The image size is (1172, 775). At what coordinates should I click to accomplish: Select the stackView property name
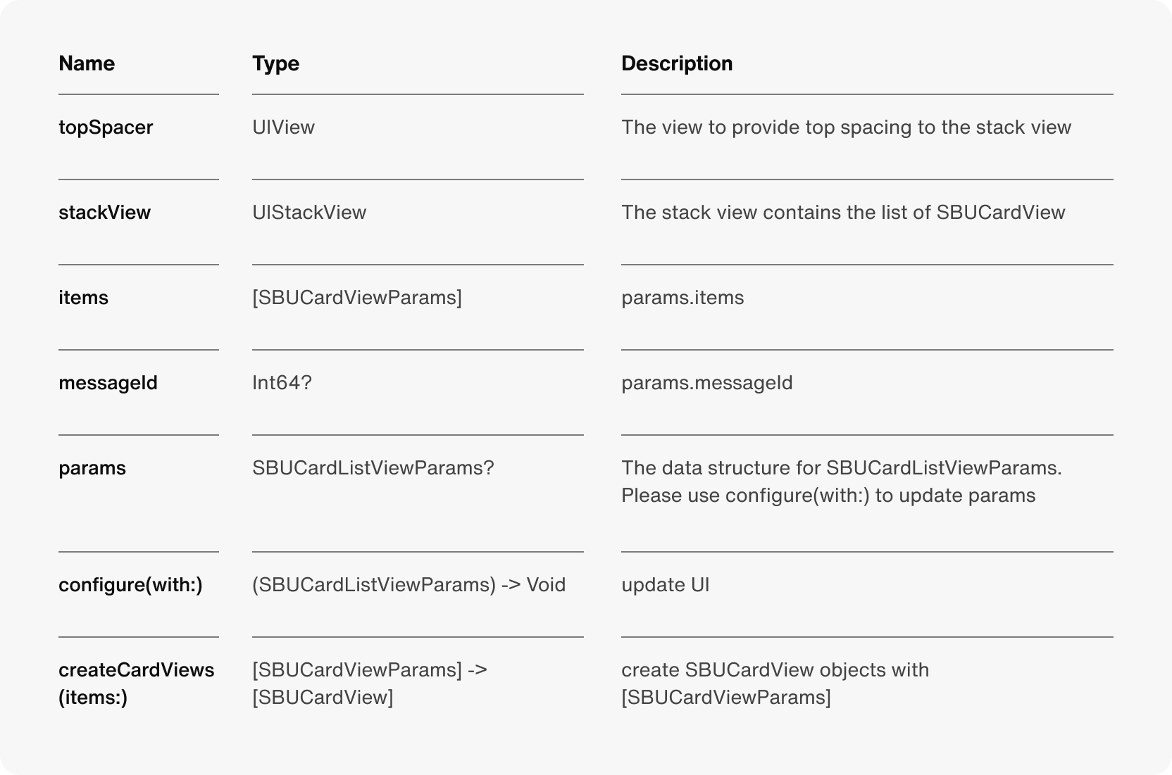[104, 213]
